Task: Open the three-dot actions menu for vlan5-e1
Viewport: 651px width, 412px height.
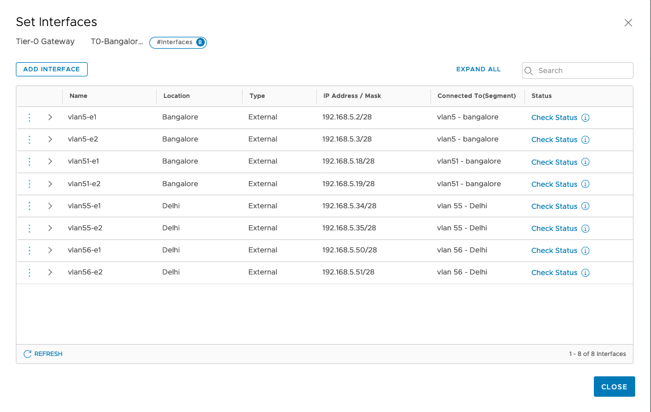Action: tap(29, 118)
